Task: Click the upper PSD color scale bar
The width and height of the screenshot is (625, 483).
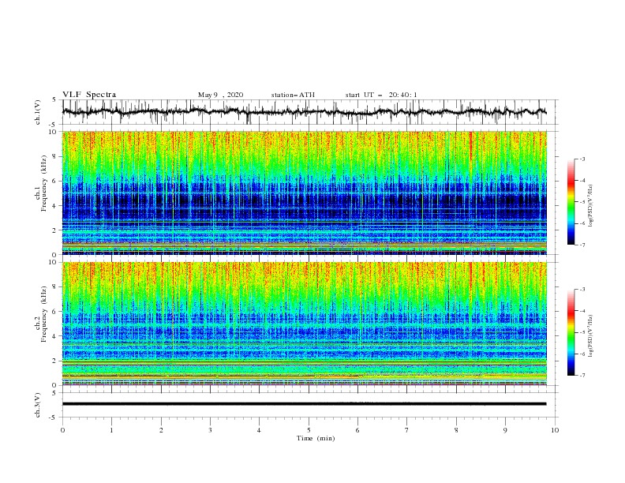Action: coord(571,202)
